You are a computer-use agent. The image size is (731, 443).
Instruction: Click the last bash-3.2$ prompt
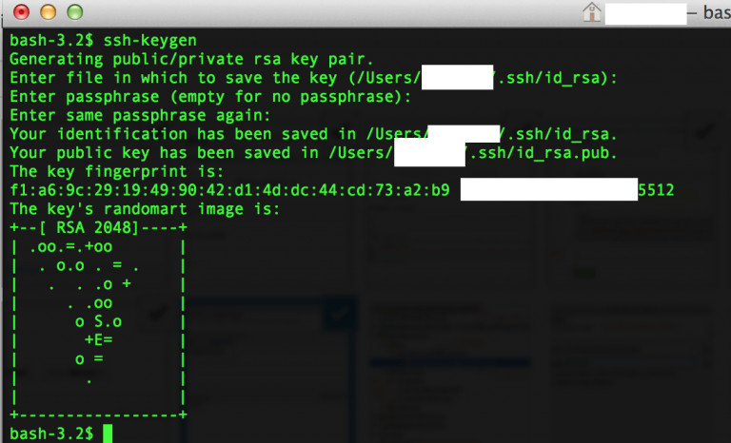pyautogui.click(x=51, y=433)
